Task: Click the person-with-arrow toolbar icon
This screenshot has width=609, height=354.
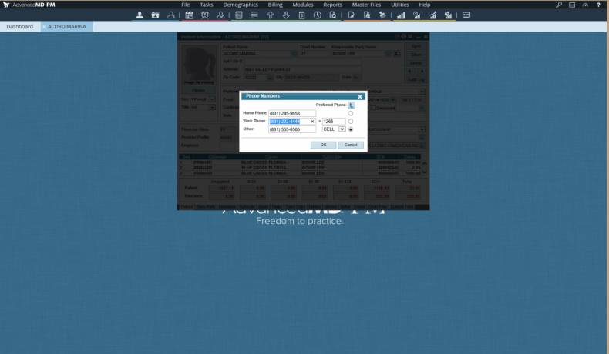Action: coord(171,15)
